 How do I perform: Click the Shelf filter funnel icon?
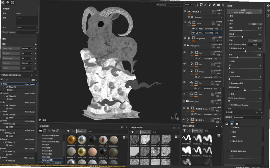coord(68,131)
